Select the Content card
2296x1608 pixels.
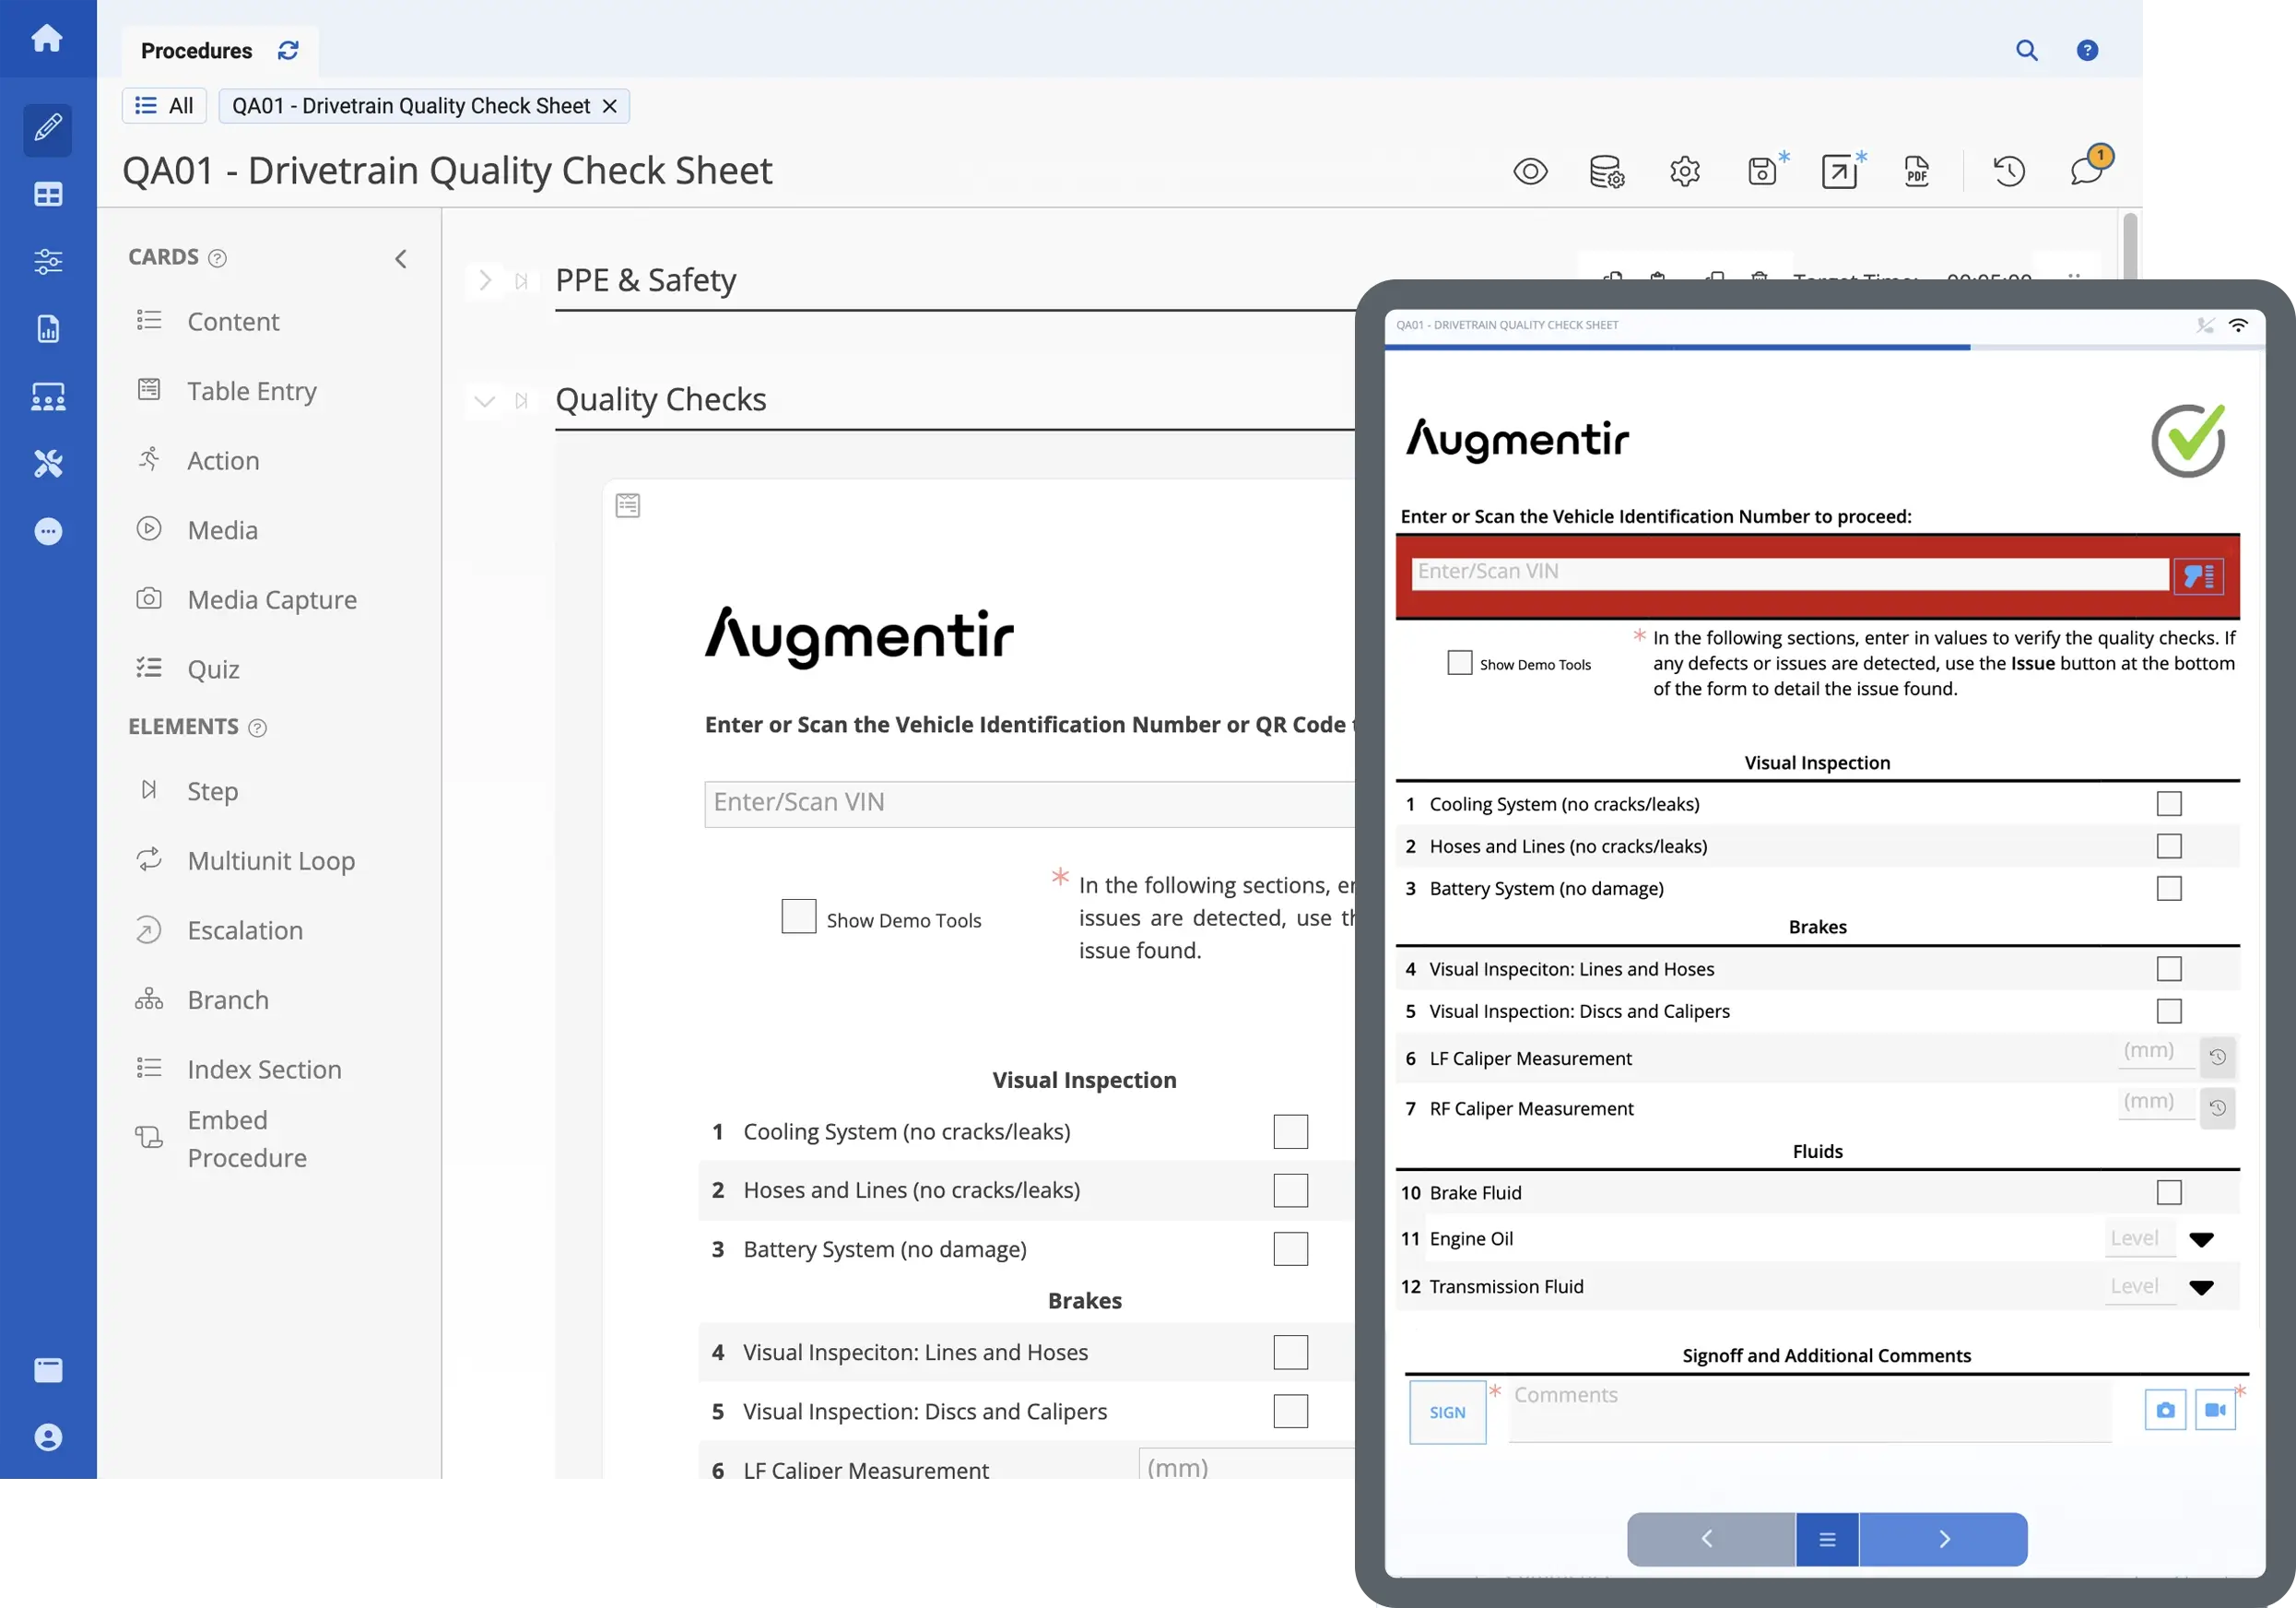232,321
